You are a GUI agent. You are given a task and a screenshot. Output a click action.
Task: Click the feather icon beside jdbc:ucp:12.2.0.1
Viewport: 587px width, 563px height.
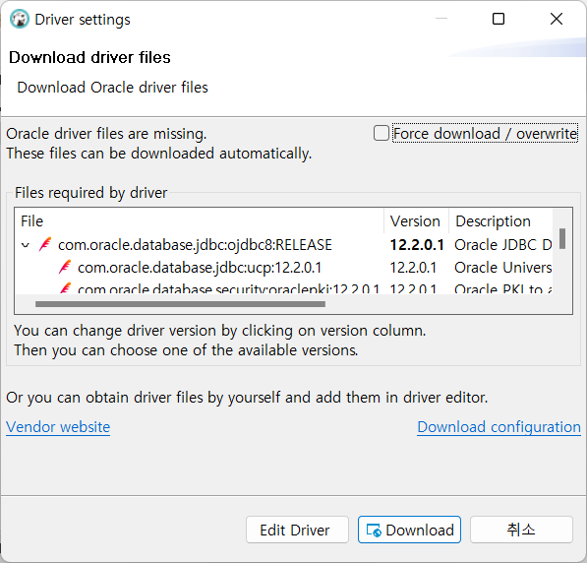tap(65, 268)
